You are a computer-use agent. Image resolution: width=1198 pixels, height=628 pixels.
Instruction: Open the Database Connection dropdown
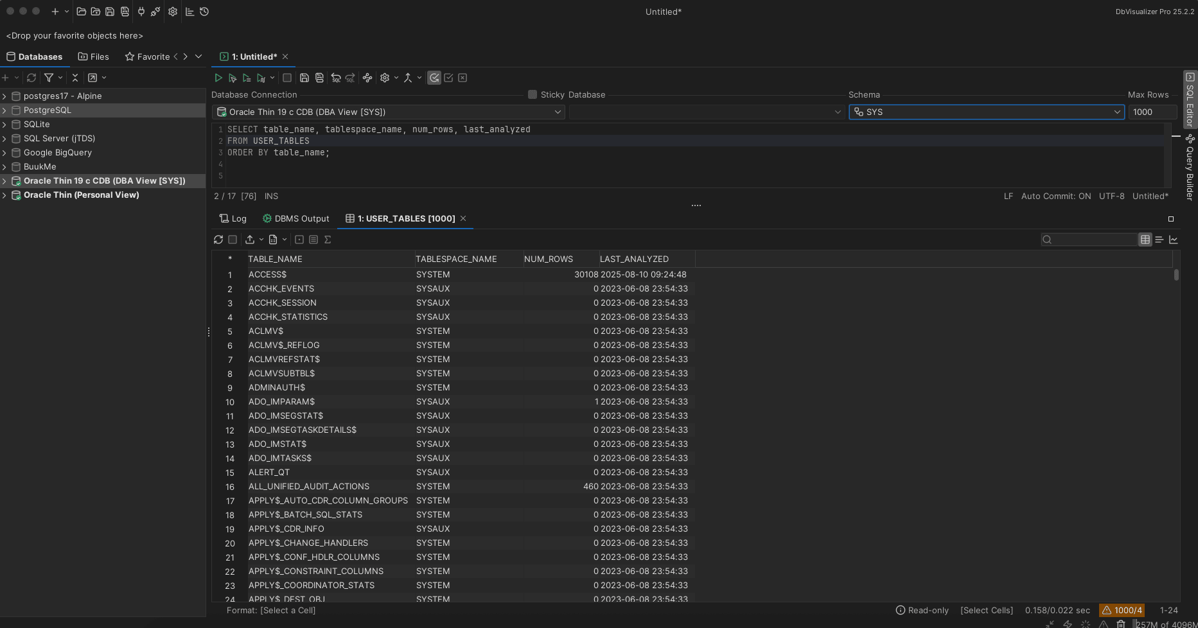[x=388, y=112]
